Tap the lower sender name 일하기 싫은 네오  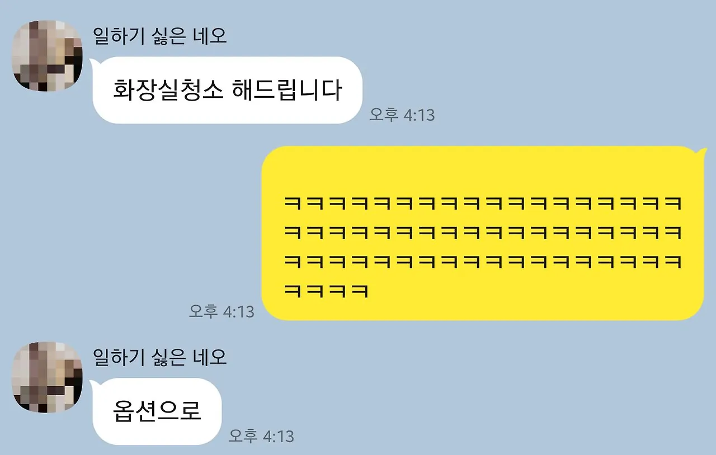pyautogui.click(x=160, y=357)
